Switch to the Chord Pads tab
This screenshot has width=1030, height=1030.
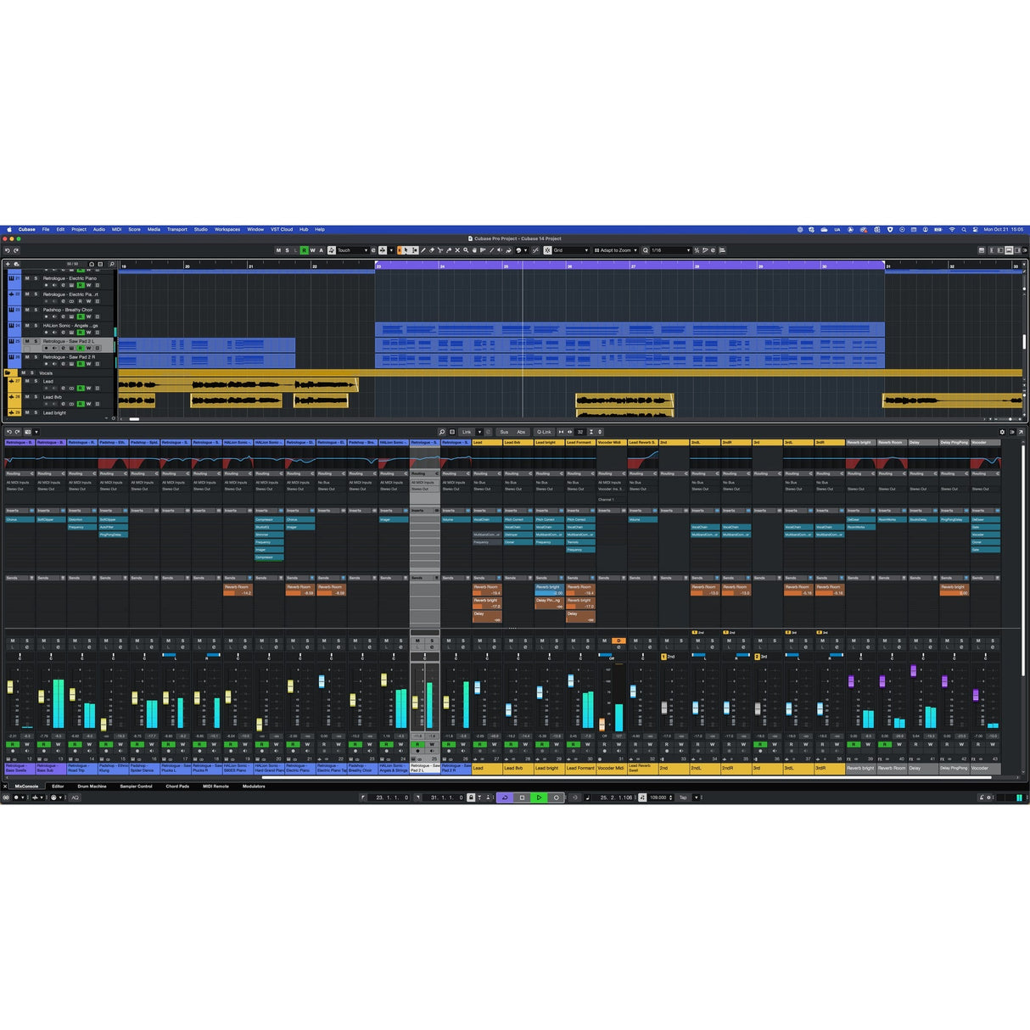(x=177, y=786)
